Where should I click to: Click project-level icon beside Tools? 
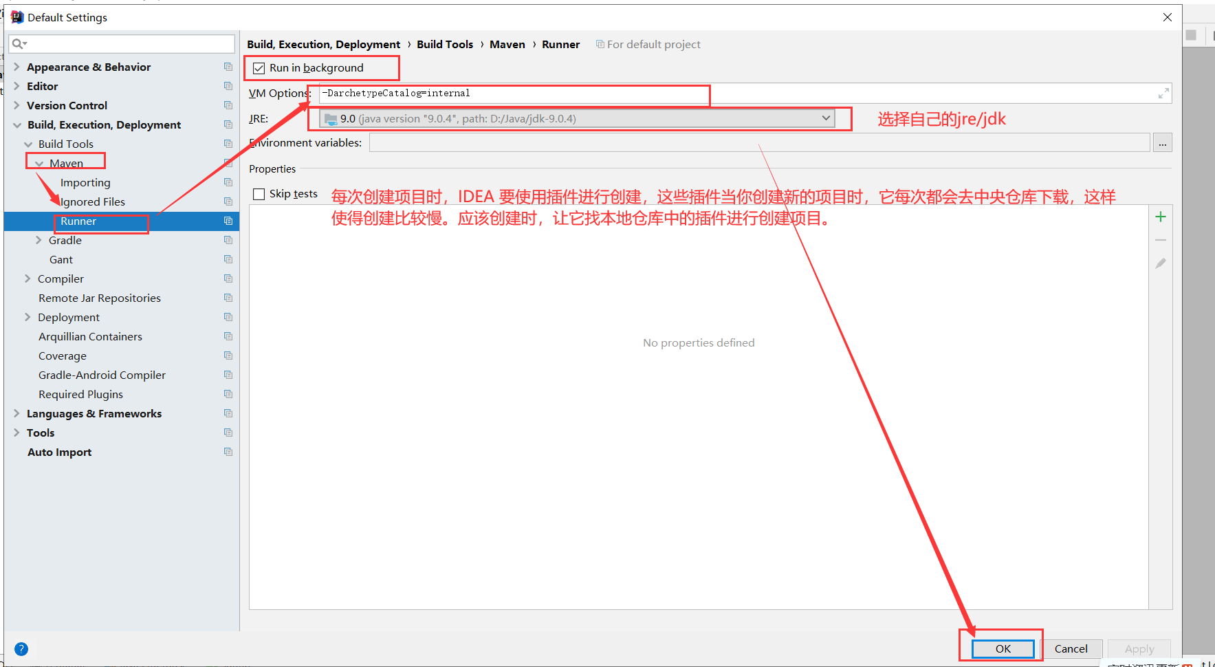[228, 433]
